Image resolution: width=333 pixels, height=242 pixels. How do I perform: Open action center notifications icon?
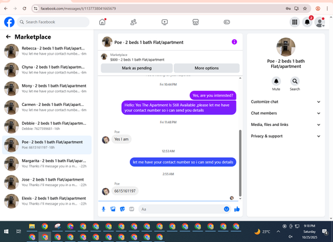tap(325, 232)
